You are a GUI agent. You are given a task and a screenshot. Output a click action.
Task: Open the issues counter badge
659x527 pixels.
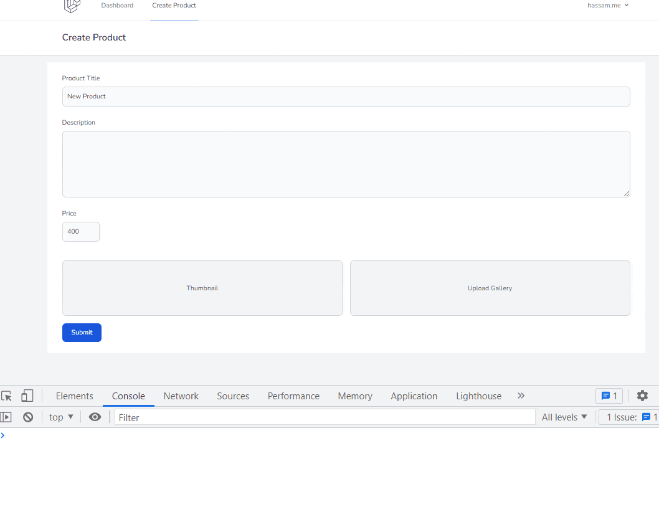click(609, 396)
